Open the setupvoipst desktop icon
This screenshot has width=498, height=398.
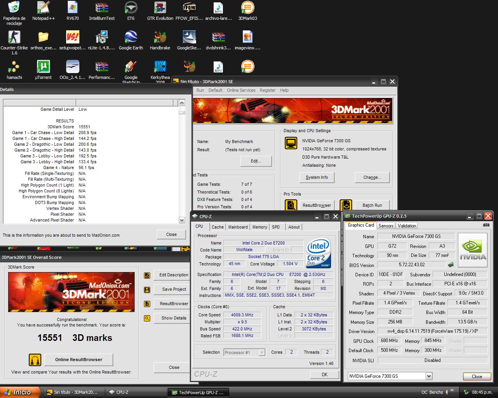[72, 40]
